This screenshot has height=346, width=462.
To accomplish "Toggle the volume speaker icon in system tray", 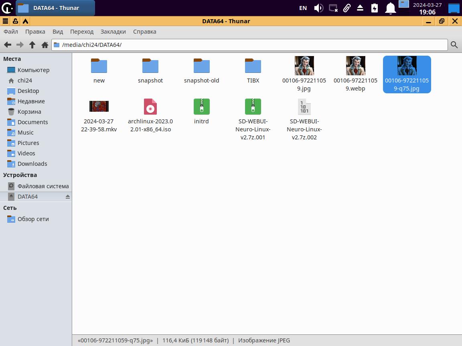I will coord(318,8).
